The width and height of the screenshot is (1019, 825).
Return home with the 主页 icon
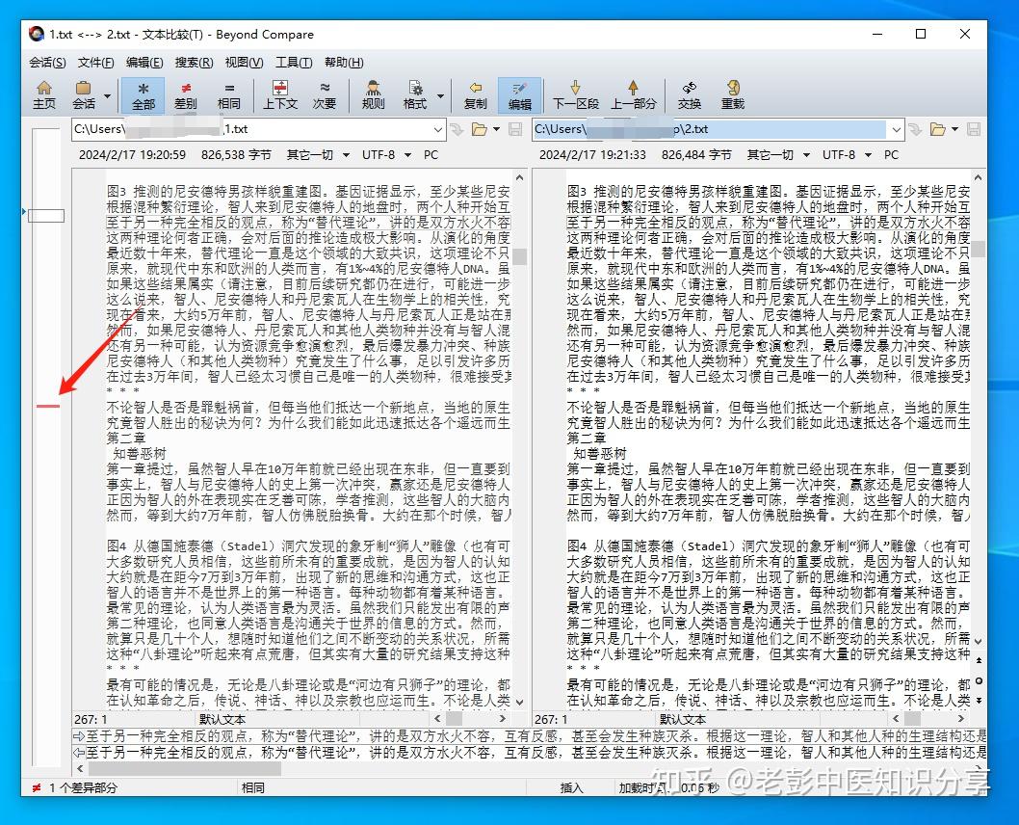pos(44,96)
